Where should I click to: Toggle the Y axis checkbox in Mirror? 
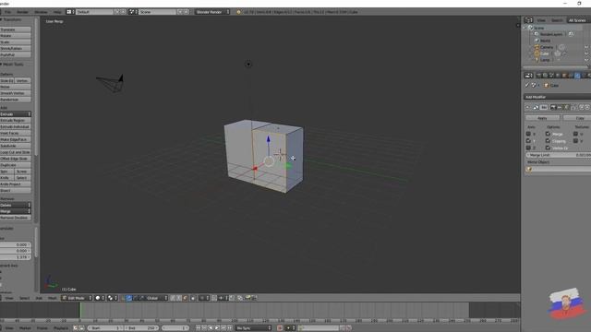click(x=528, y=141)
